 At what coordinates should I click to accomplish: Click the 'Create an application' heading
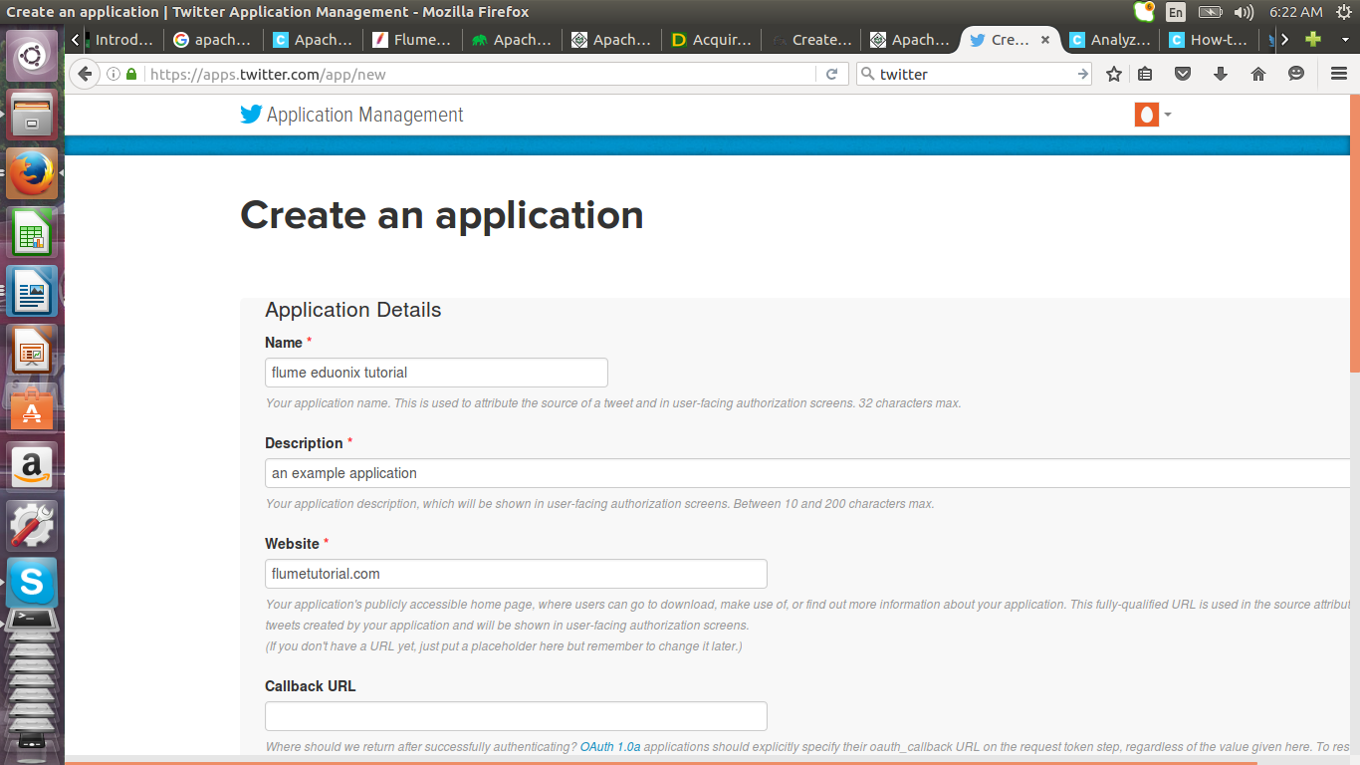442,215
